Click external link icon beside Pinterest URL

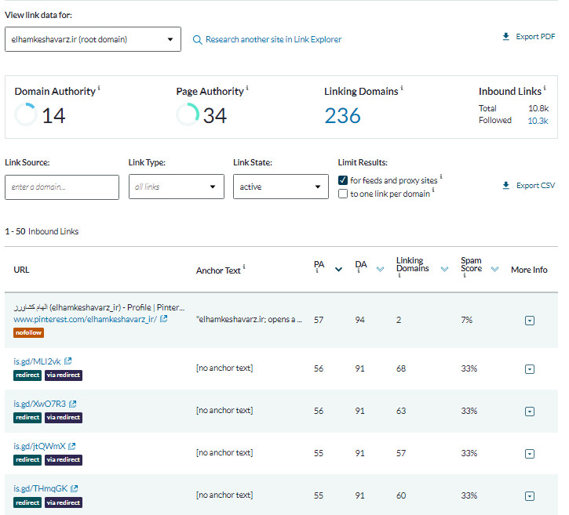163,319
